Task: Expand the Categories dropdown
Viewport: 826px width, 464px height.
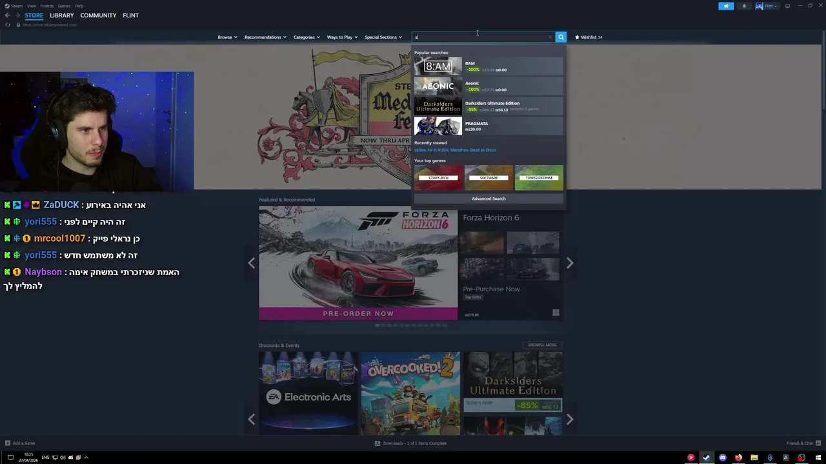Action: [x=307, y=37]
